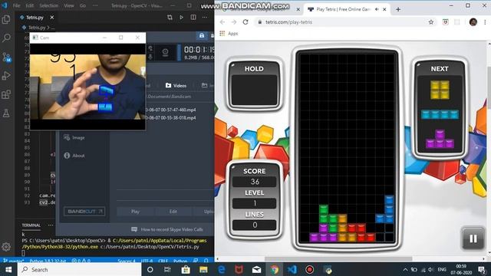Select the Python interpreter in status bar

(x=48, y=261)
